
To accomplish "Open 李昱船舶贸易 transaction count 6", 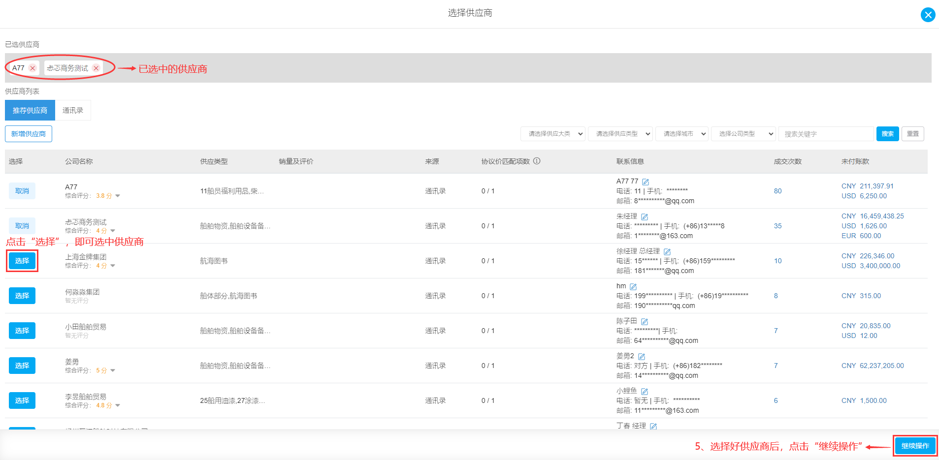I will pyautogui.click(x=776, y=400).
